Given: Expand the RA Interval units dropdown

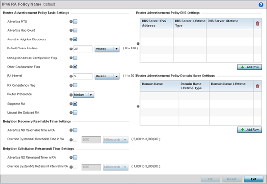Looking at the screenshot, I should [x=107, y=76].
